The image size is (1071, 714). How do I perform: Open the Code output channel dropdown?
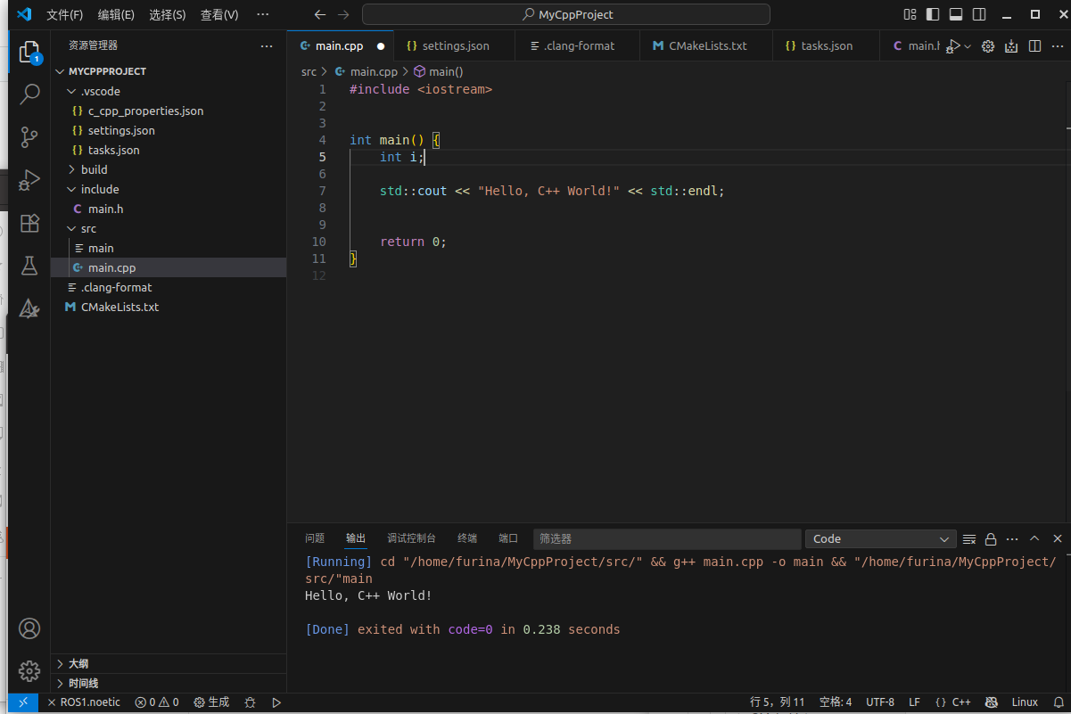(881, 539)
